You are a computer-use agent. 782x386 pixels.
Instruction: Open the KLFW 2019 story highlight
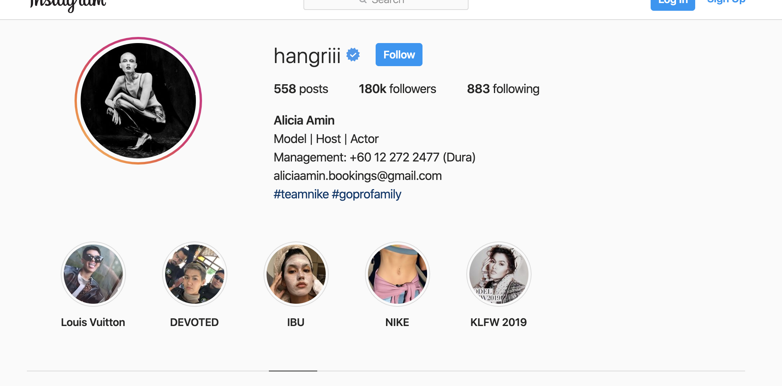coord(499,274)
